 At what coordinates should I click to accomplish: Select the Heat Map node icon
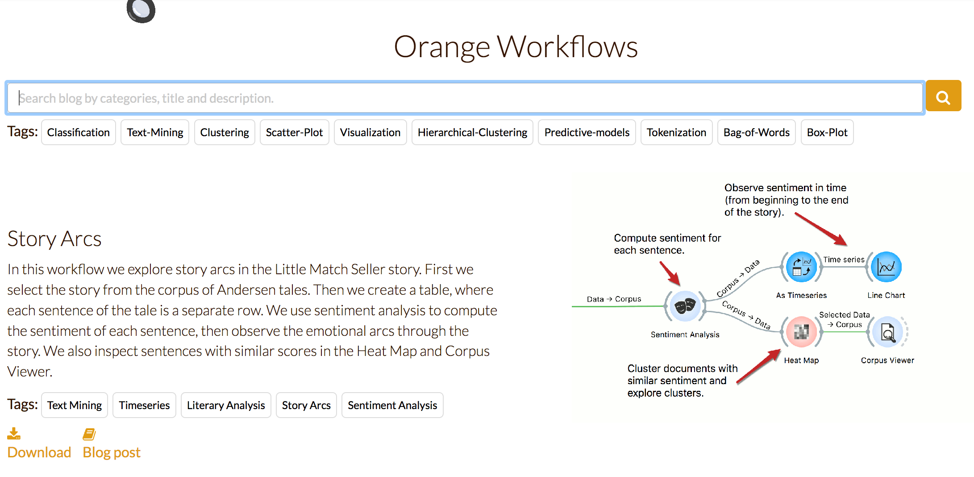(x=801, y=331)
